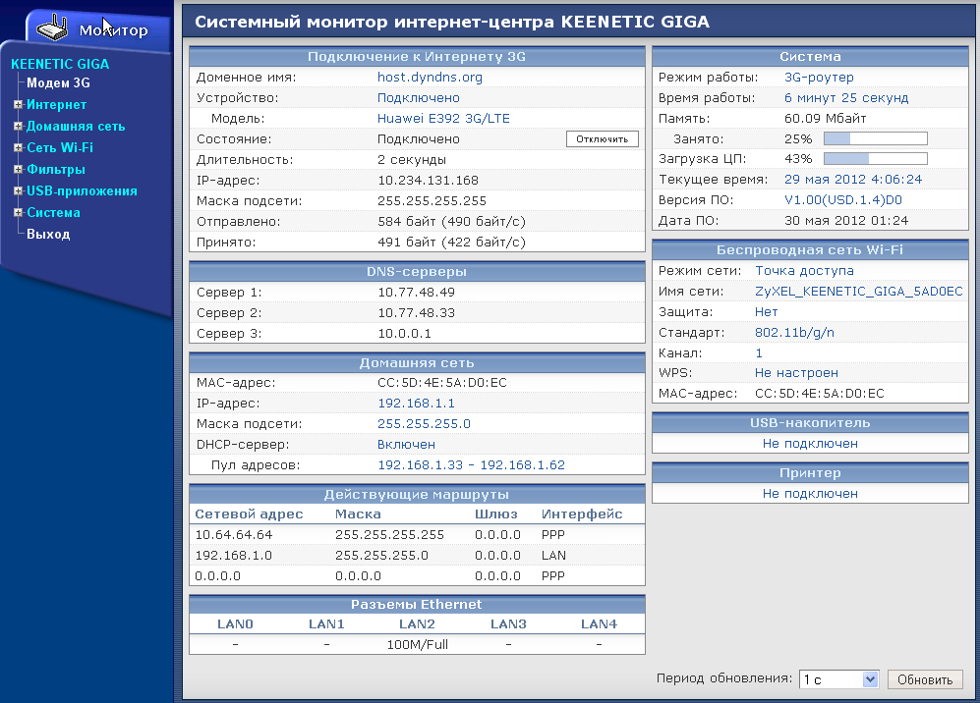Viewport: 980px width, 703px height.
Task: Click the Huawei E392 3G/LTE model link
Action: pyautogui.click(x=443, y=119)
